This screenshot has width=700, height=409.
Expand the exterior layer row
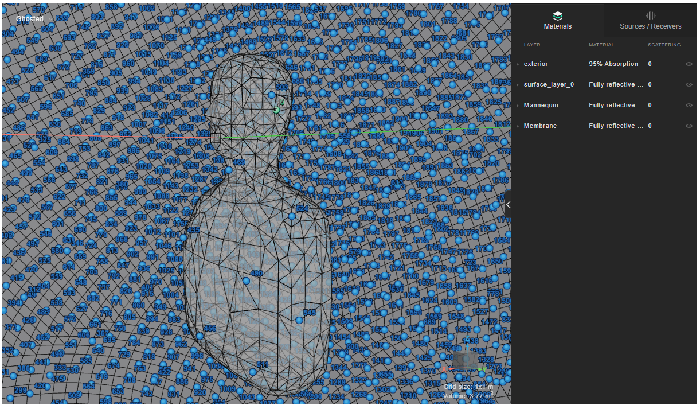coord(518,64)
